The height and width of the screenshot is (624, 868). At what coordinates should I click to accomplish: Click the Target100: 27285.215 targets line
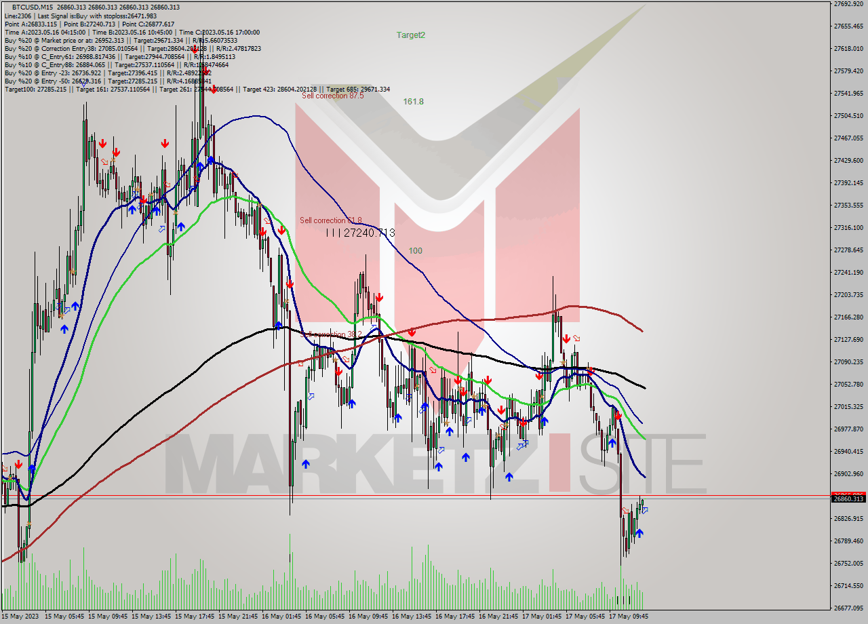[x=197, y=89]
